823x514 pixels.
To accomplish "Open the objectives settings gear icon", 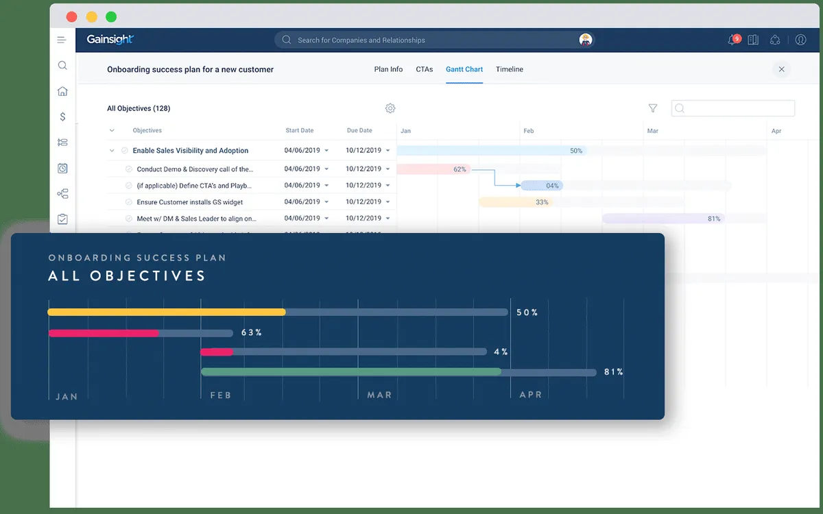I will point(390,108).
